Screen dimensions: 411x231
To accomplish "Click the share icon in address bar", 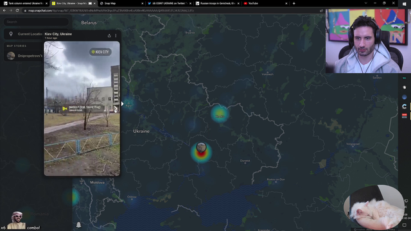I will tap(321, 10).
